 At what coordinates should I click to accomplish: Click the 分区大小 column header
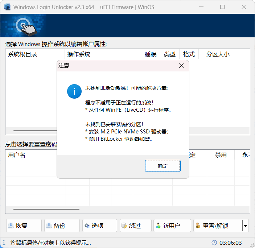(x=218, y=54)
